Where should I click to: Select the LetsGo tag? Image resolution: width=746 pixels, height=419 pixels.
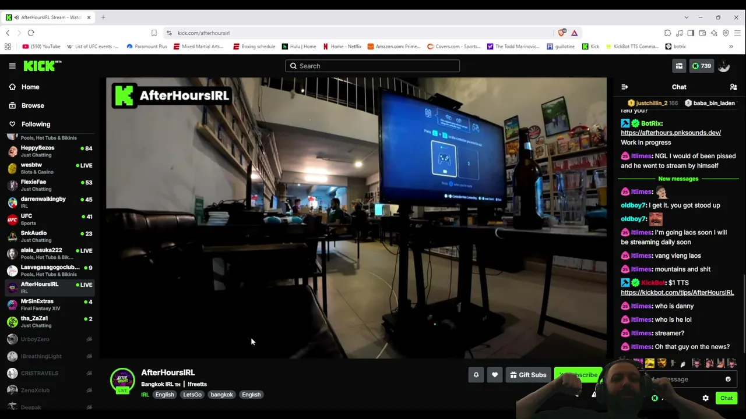click(x=192, y=395)
